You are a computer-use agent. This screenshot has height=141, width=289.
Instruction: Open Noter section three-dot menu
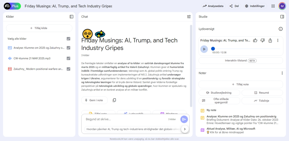pyautogui.click(x=282, y=73)
